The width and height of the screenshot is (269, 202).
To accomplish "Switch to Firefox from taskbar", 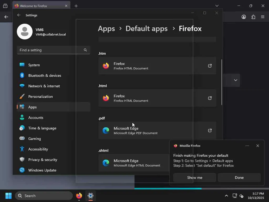I will point(79,196).
